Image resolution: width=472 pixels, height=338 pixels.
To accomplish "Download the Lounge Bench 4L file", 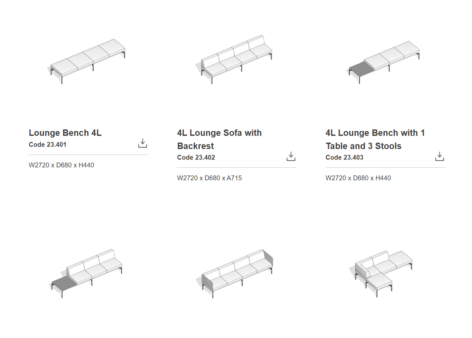I will (143, 143).
